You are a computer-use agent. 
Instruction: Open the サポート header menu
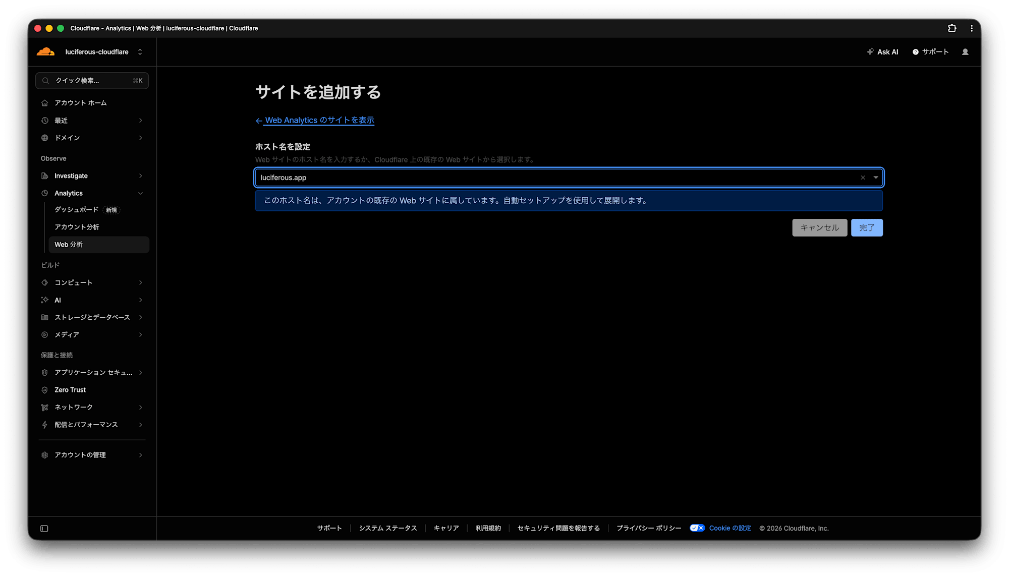pyautogui.click(x=930, y=52)
